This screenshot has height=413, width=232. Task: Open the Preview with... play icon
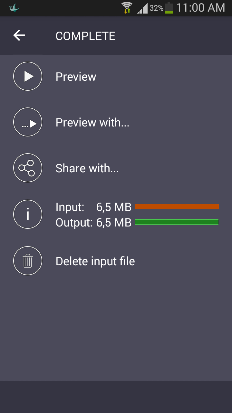pyautogui.click(x=28, y=122)
